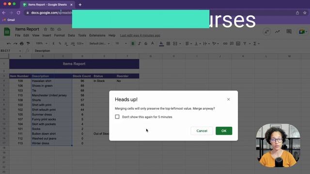Open the Extensions menu
The height and width of the screenshot is (174, 310).
point(97,35)
